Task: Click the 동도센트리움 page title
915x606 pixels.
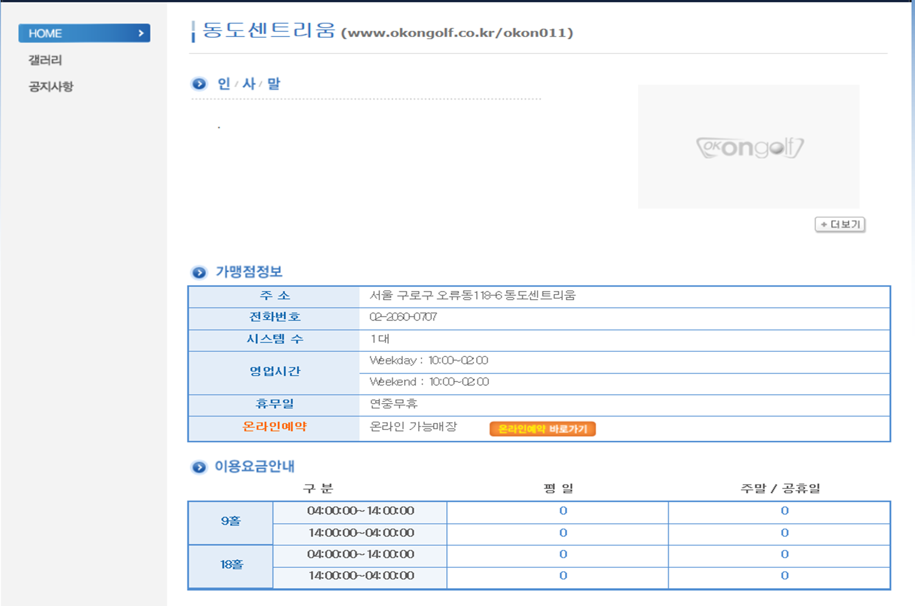Action: click(268, 30)
